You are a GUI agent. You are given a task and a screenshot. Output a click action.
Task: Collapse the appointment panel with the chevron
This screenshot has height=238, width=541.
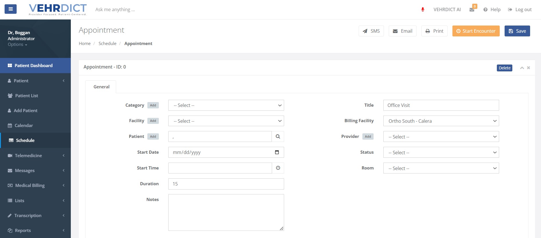pos(522,68)
